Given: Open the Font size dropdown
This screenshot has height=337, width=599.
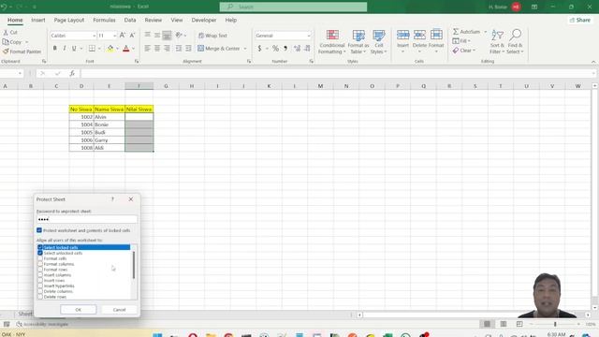Looking at the screenshot, I should 114,36.
